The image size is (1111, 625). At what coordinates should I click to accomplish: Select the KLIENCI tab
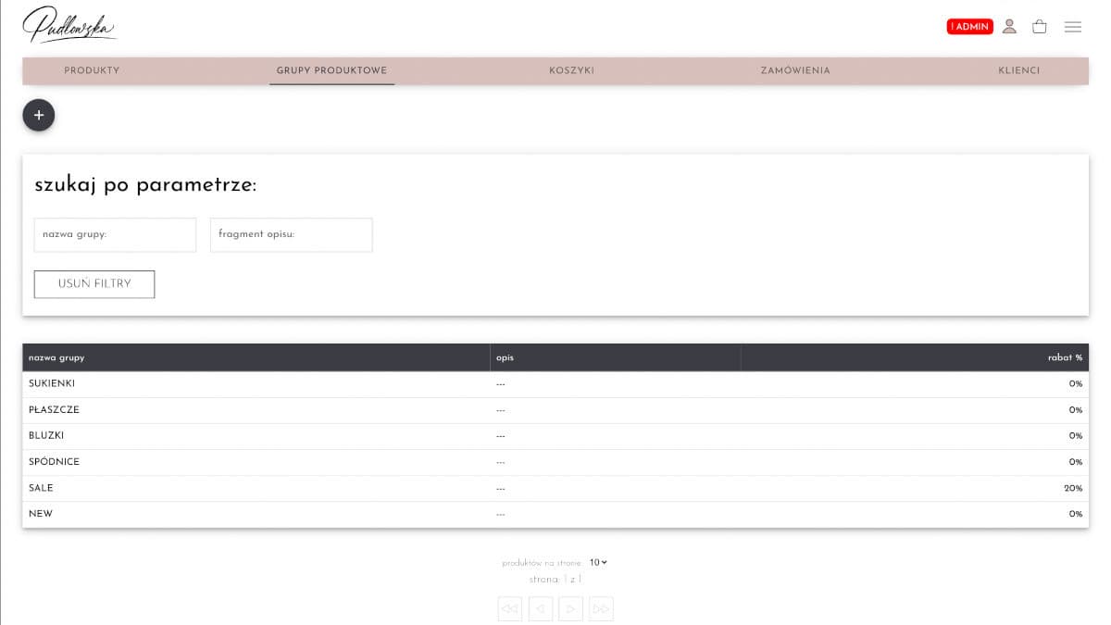point(1018,70)
